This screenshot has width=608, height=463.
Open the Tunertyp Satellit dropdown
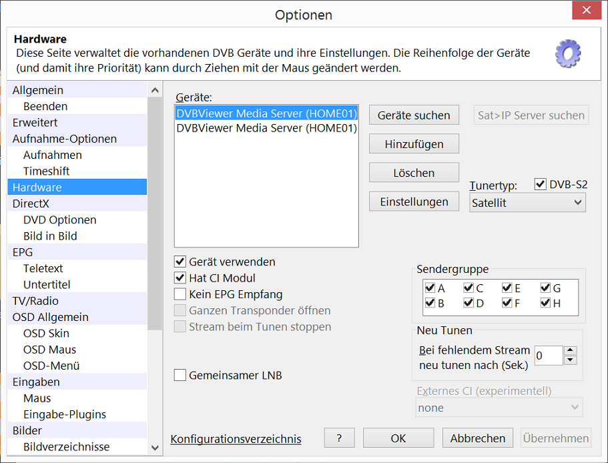click(527, 203)
